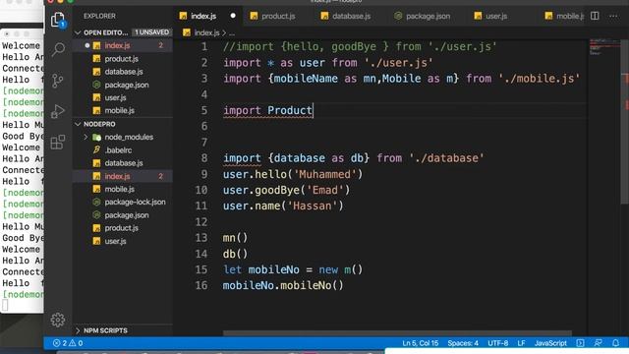Click LF end of line setting

521,343
